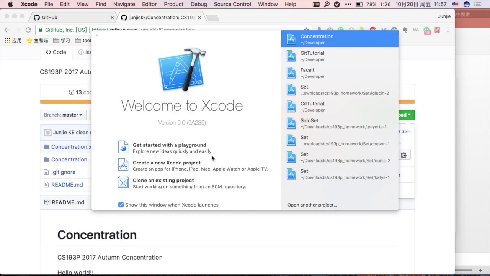Viewport: 490px width, 276px height.
Task: Click the clone existing project icon
Action: coord(123,182)
